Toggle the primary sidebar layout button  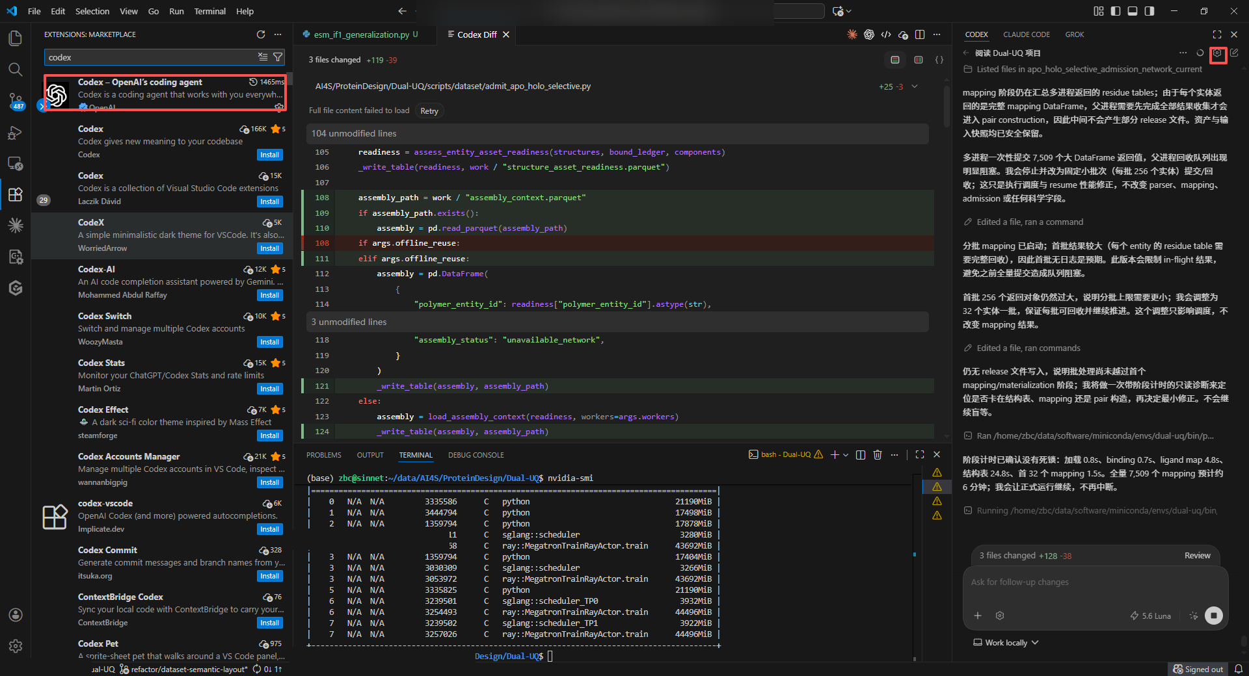pos(1116,11)
